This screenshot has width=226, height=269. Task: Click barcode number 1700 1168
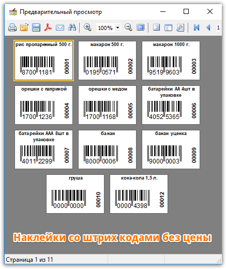(100, 117)
